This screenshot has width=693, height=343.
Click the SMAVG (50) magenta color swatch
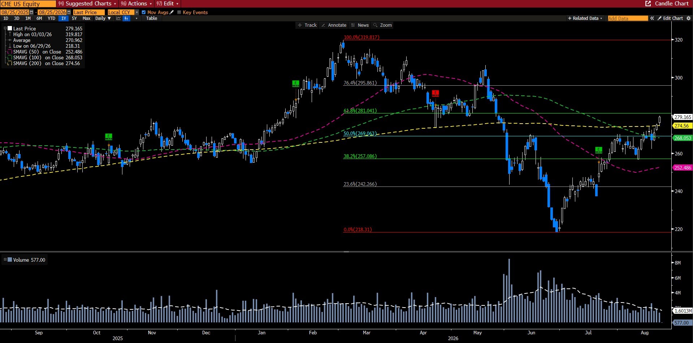click(10, 52)
